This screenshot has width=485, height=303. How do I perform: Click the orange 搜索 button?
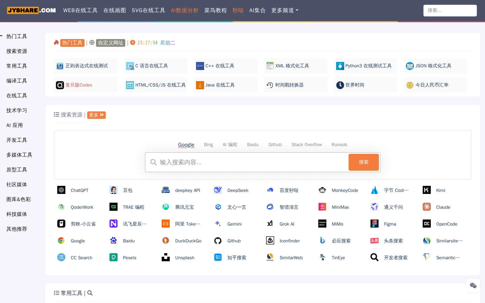point(364,162)
